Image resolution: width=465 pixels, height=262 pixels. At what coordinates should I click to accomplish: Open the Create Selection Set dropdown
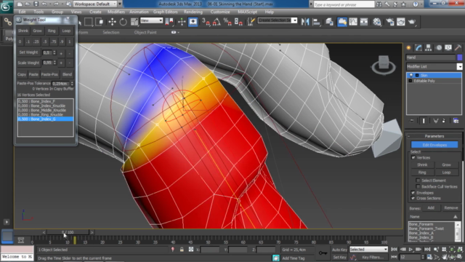click(278, 20)
